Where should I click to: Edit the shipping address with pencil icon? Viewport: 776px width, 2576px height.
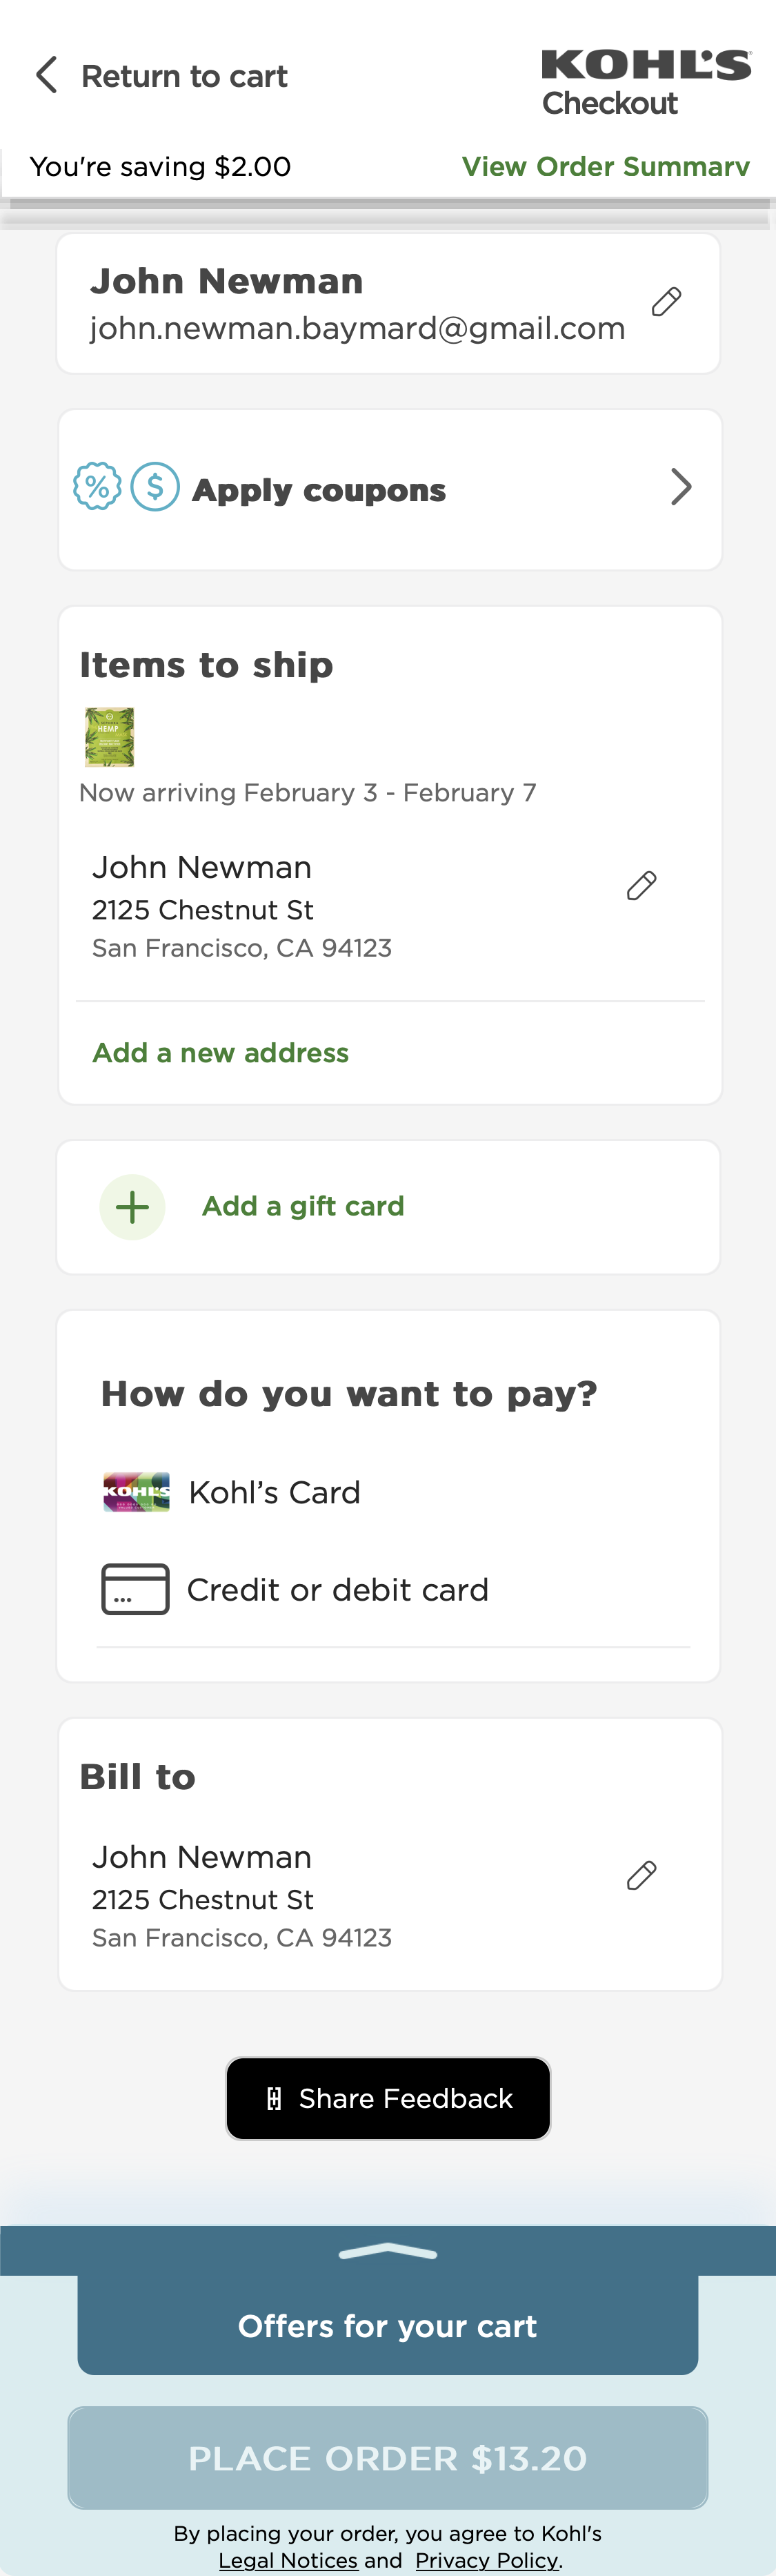click(641, 886)
